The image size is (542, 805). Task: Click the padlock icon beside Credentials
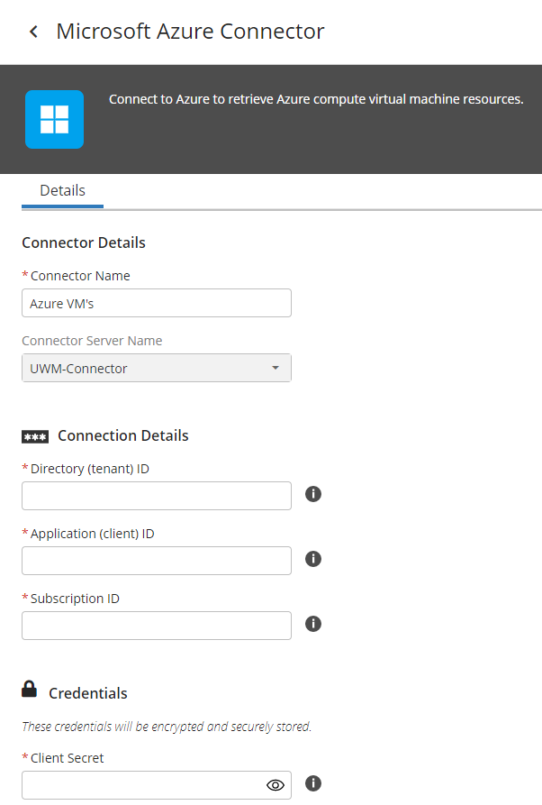[x=29, y=689]
